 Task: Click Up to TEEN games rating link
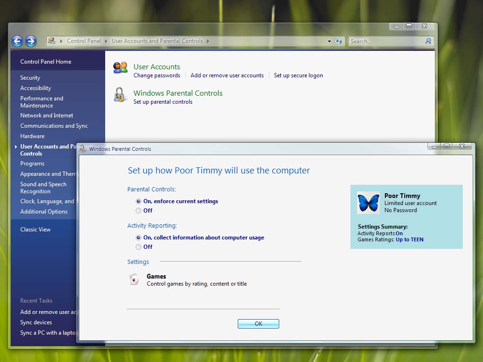409,239
